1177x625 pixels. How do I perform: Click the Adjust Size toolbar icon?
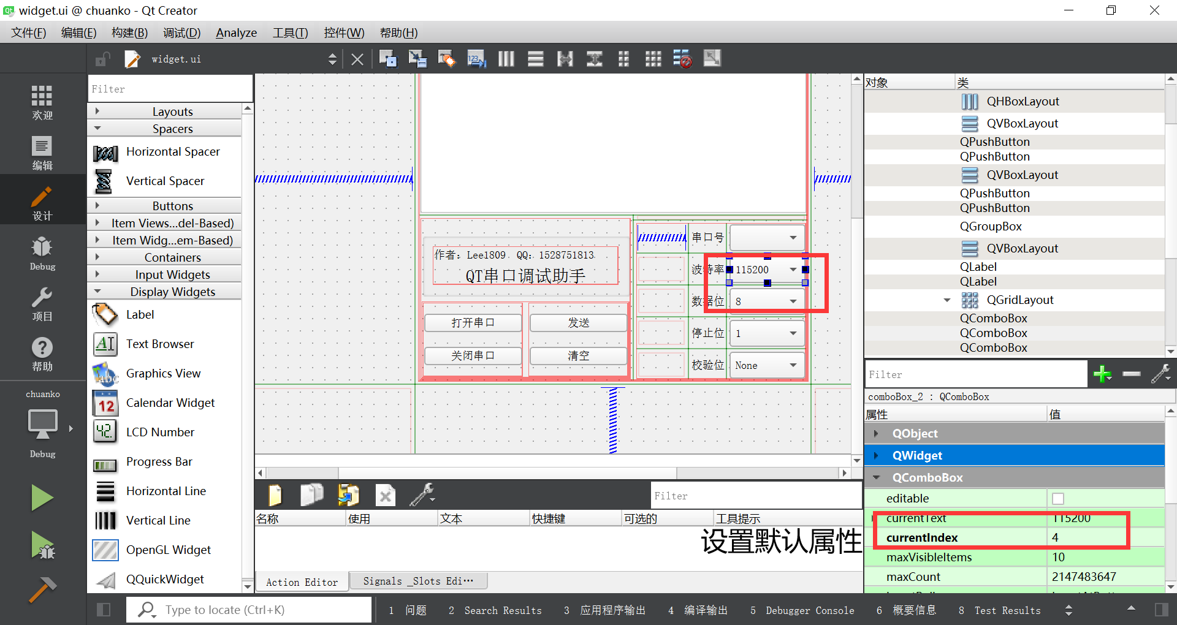click(712, 58)
